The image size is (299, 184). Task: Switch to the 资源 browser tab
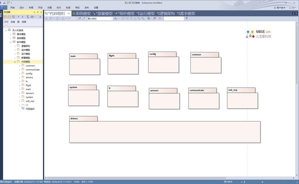coord(24,22)
